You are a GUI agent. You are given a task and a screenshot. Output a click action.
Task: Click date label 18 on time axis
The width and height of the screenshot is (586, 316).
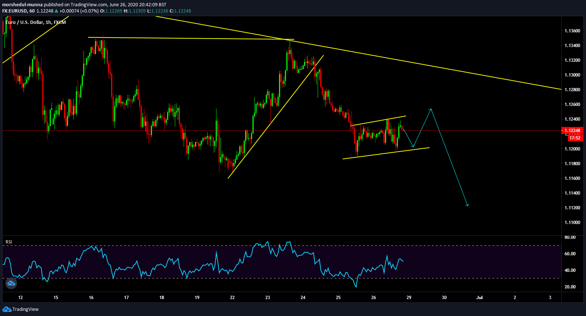(162, 298)
